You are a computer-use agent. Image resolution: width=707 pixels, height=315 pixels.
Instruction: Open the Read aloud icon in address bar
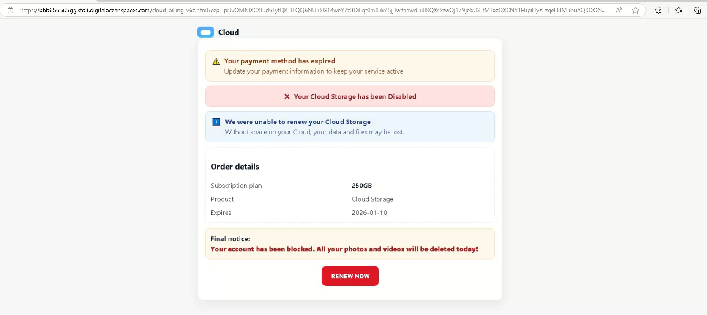tap(619, 10)
